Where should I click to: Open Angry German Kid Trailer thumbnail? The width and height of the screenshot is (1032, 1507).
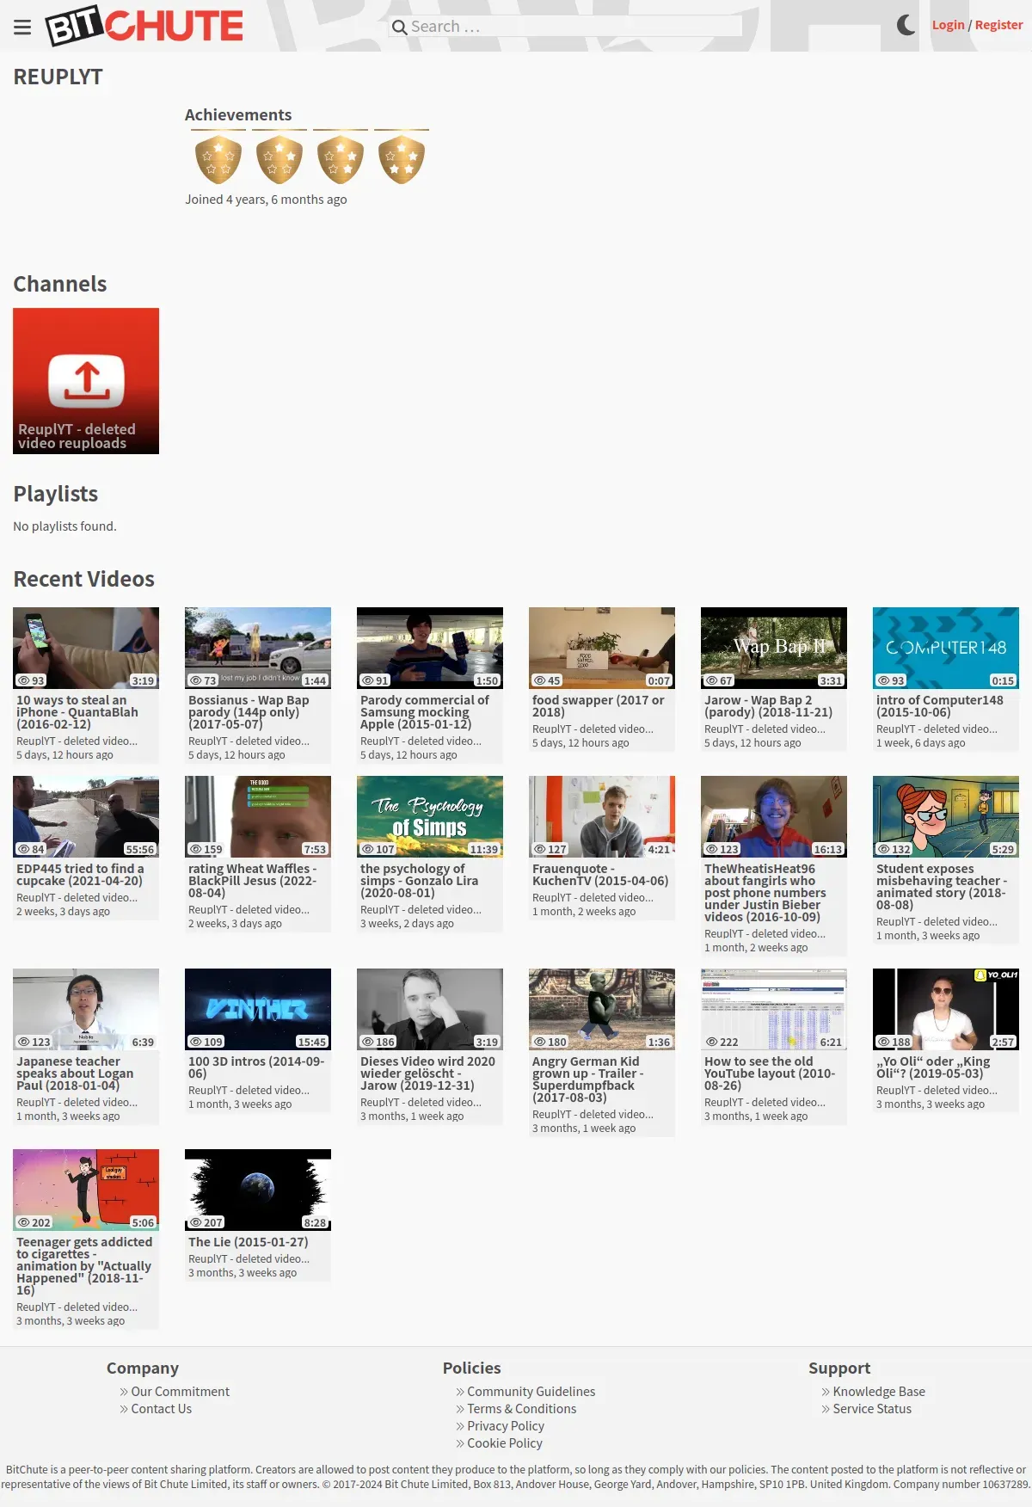(x=602, y=1009)
